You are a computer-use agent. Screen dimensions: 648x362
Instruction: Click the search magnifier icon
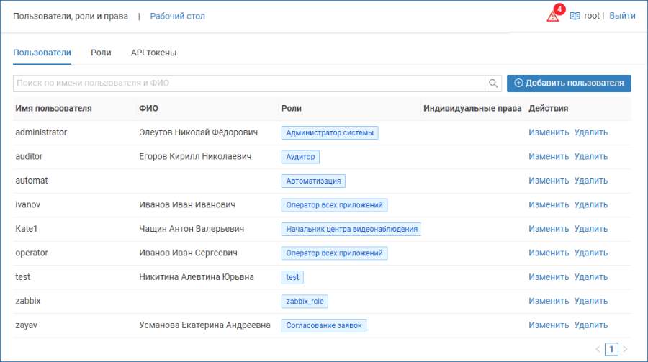[493, 83]
